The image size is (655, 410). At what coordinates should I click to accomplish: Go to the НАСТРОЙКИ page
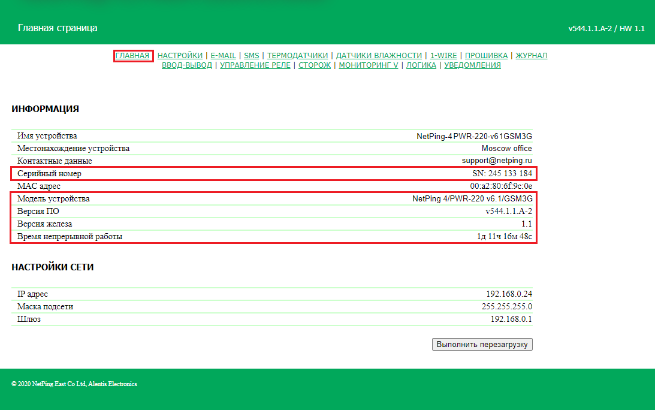pyautogui.click(x=180, y=56)
